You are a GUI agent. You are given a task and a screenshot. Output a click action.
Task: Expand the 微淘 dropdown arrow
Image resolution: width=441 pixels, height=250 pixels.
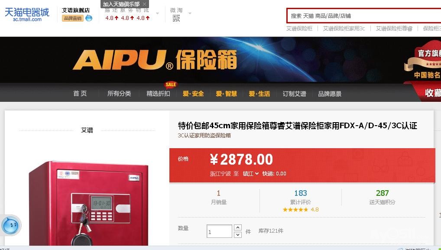(190, 13)
